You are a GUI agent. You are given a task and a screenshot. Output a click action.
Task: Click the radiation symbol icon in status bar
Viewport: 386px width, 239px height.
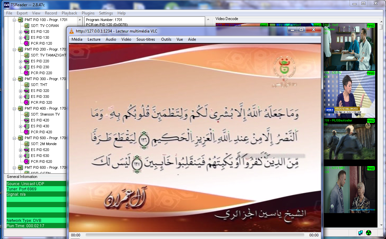(369, 233)
